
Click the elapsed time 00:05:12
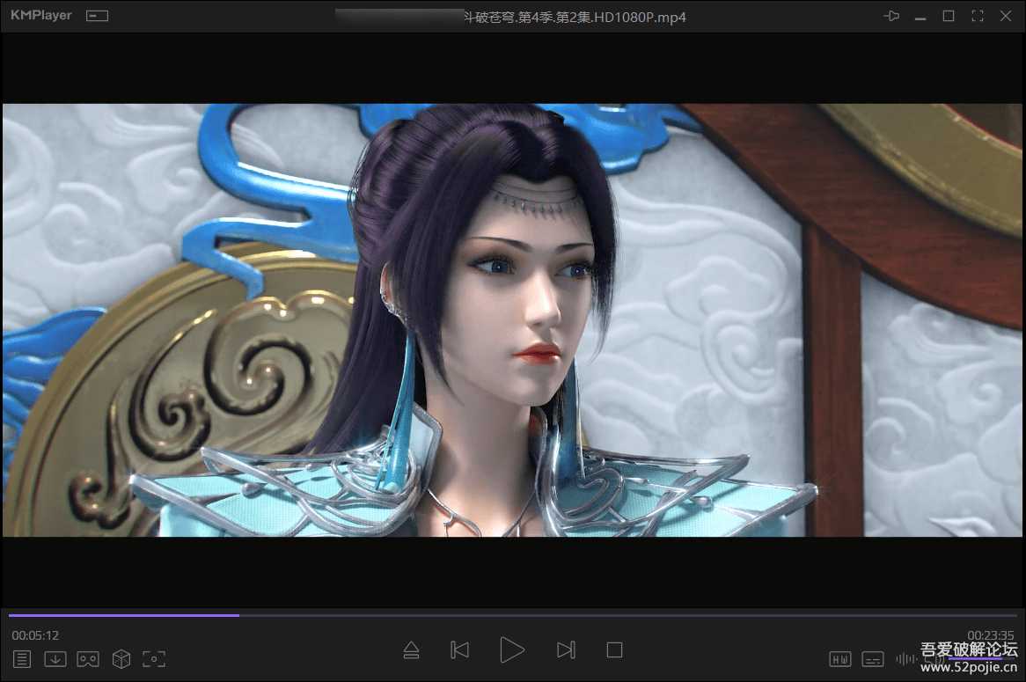(35, 635)
